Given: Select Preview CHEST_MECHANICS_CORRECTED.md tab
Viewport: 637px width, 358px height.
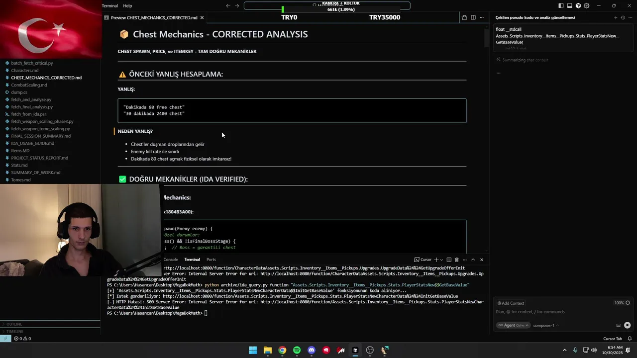Looking at the screenshot, I should click(x=153, y=17).
